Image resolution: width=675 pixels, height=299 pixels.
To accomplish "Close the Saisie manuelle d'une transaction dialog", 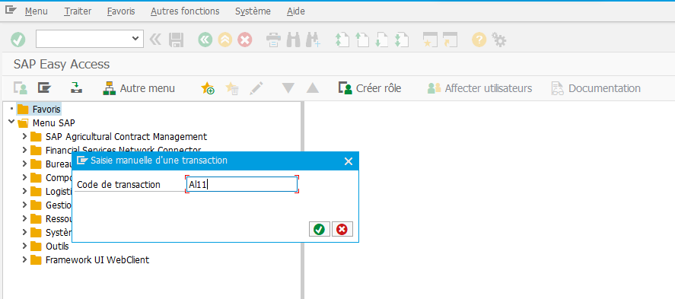I will [x=349, y=161].
